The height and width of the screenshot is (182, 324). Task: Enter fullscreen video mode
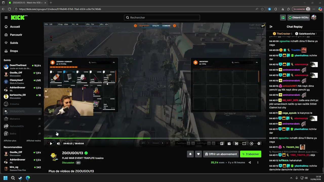click(244, 144)
